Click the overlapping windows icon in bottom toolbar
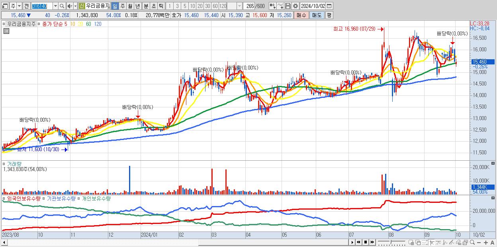Image resolution: width=497 pixels, height=247 pixels. [x=418, y=242]
